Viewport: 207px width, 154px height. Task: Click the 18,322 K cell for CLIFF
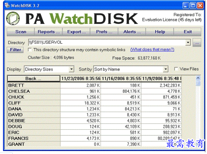81,103
